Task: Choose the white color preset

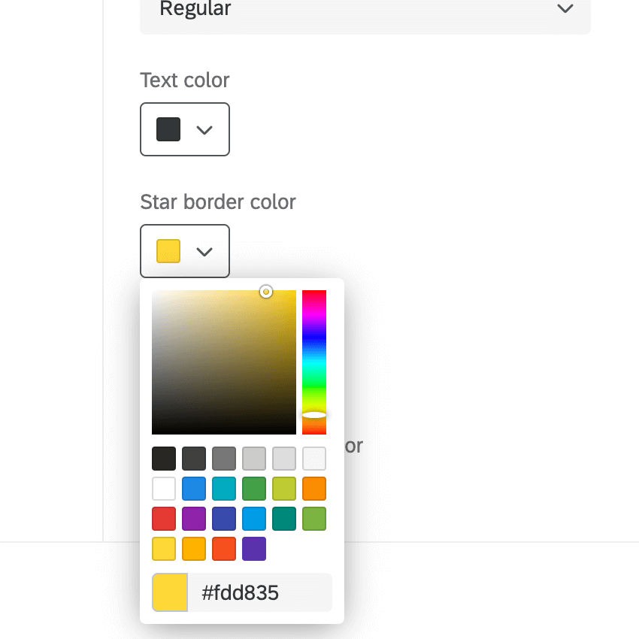Action: [164, 489]
